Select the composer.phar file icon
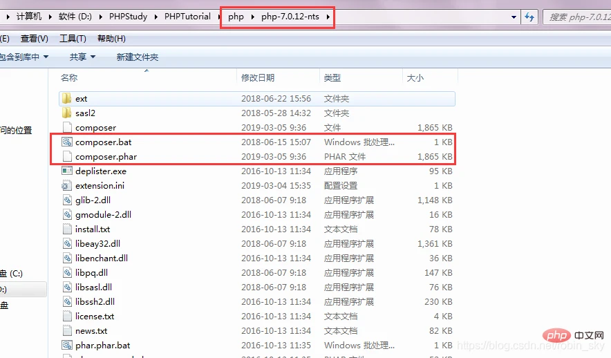The image size is (611, 358). click(66, 157)
